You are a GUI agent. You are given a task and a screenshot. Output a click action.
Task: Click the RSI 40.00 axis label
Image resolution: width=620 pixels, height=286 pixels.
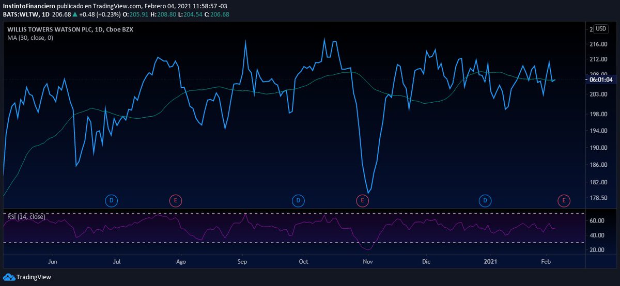point(597,235)
